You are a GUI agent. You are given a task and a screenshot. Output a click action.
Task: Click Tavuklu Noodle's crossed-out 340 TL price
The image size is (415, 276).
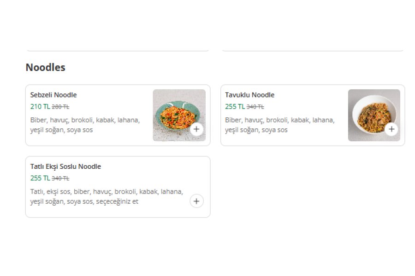pos(255,107)
